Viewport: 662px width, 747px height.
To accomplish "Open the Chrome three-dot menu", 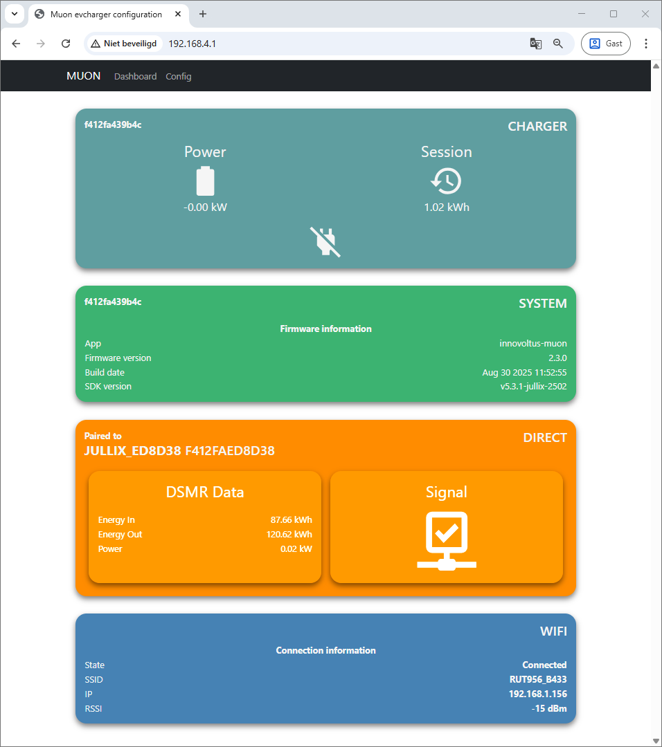I will 645,44.
